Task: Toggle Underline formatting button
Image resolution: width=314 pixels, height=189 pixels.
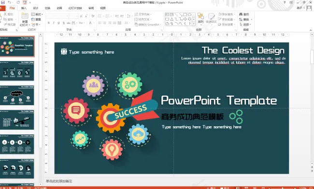Action: pyautogui.click(x=58, y=23)
